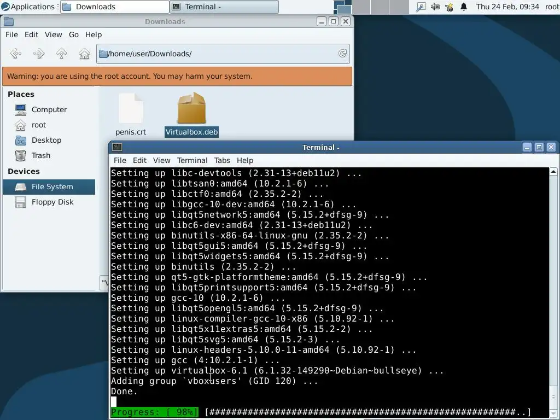Click the power manager tray icon
The image size is (560, 420).
click(x=450, y=7)
